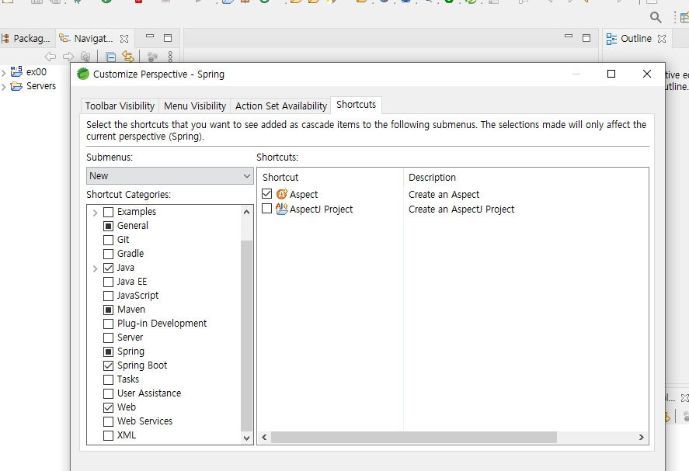Uncheck the Spring Boot checkbox
Screen dimensions: 689x471
tap(108, 365)
